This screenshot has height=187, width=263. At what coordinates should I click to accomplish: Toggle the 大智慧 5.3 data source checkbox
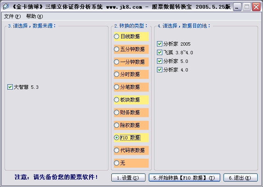point(10,87)
